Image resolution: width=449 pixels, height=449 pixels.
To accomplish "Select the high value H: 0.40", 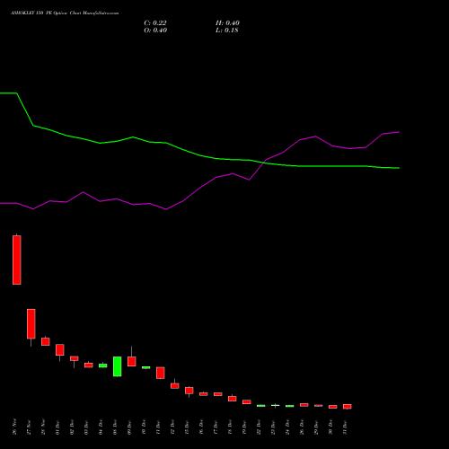I will [227, 23].
